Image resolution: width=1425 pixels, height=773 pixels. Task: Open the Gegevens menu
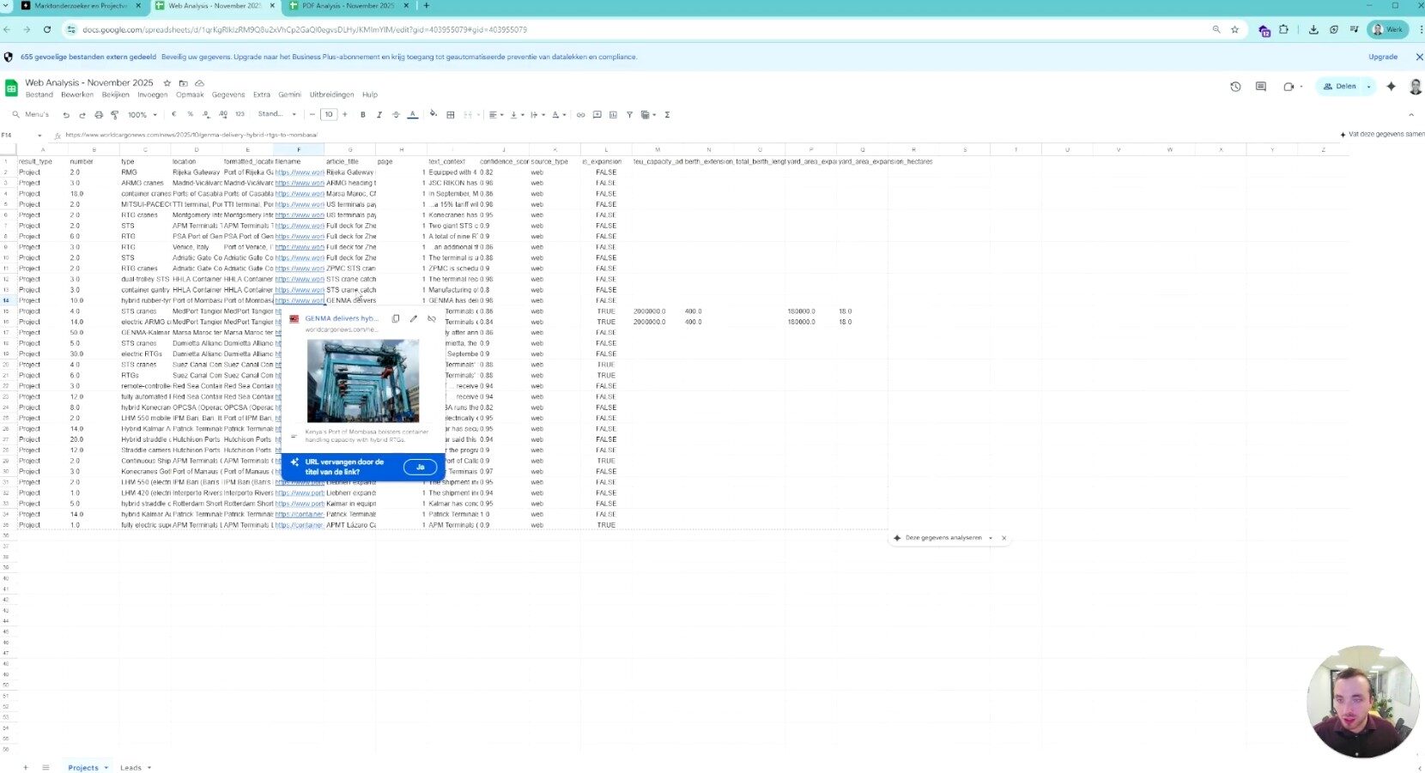(x=228, y=95)
